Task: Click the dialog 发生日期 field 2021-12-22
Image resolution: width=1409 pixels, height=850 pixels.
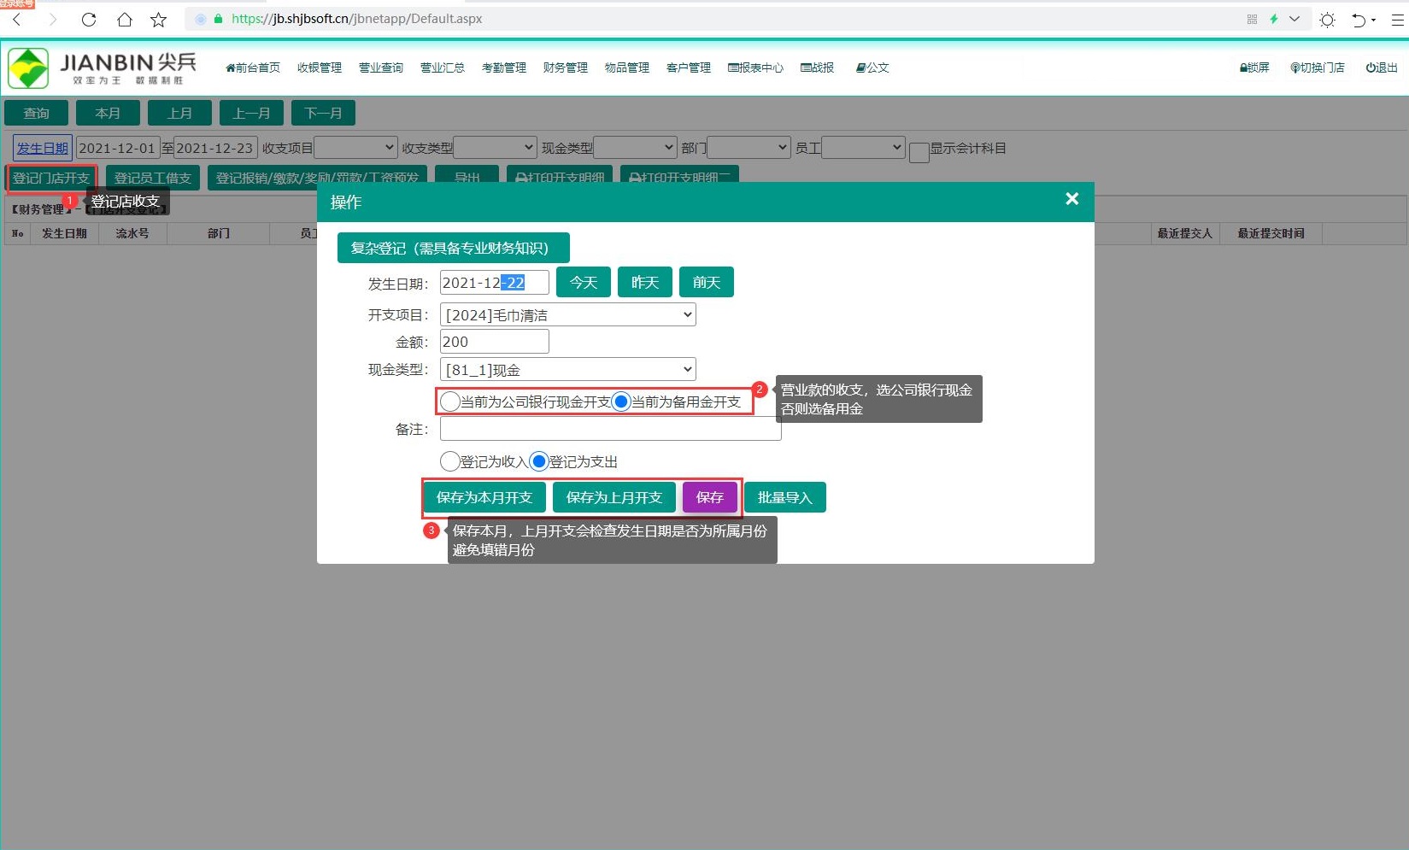Action: pos(495,283)
